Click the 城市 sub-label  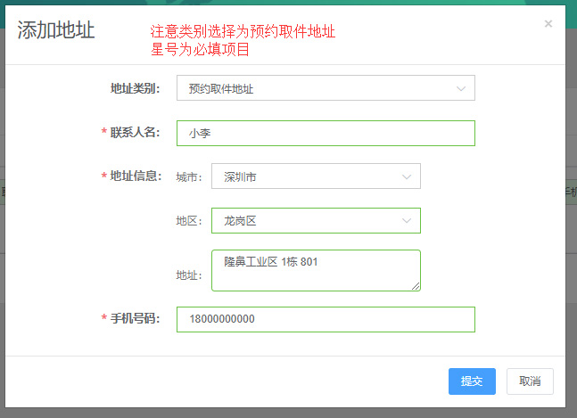point(189,177)
